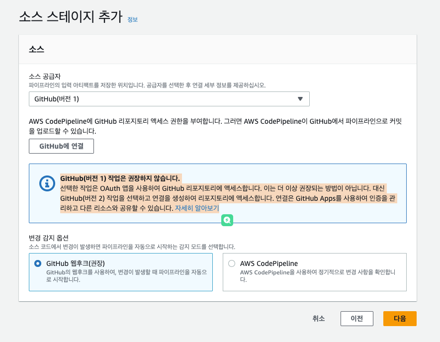The image size is (440, 342).
Task: Click the 소스 코드에서 변경이 발생하면 helper text
Action: pyautogui.click(x=132, y=247)
